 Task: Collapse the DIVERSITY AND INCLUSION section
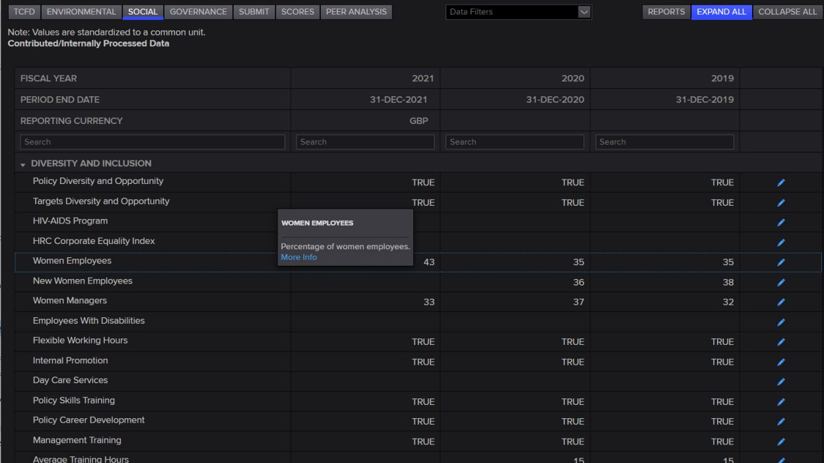[x=22, y=164]
